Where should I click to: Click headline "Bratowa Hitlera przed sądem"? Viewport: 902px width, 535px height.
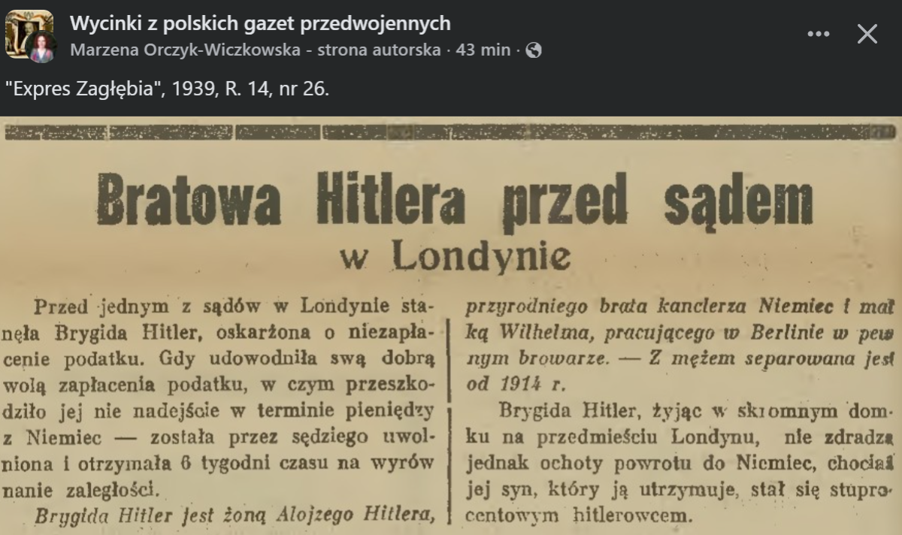(x=455, y=200)
